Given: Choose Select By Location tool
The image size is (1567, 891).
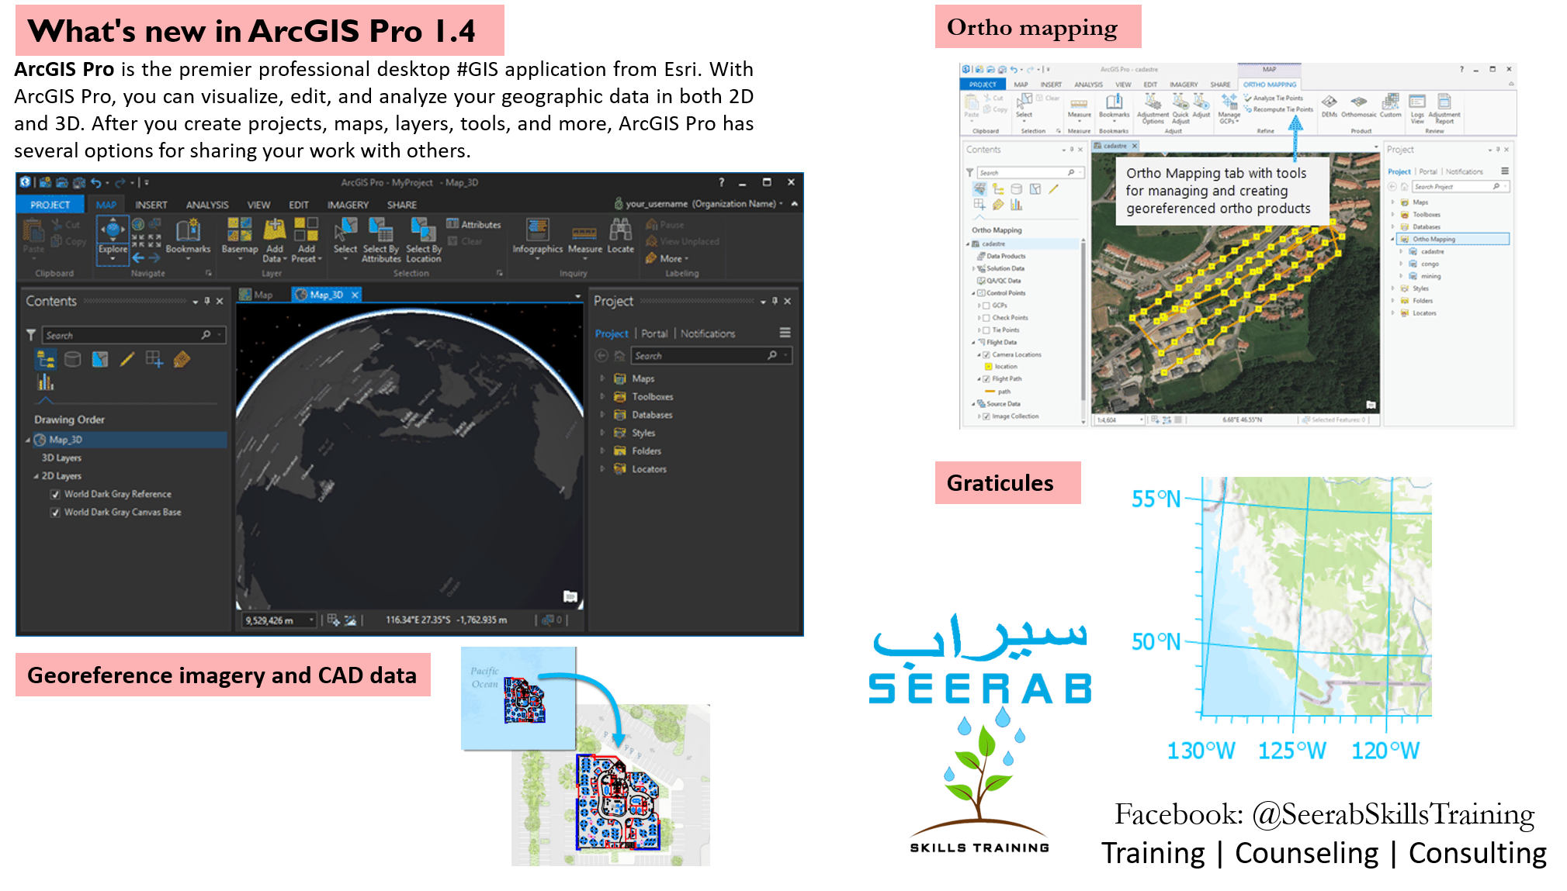Looking at the screenshot, I should tap(423, 240).
